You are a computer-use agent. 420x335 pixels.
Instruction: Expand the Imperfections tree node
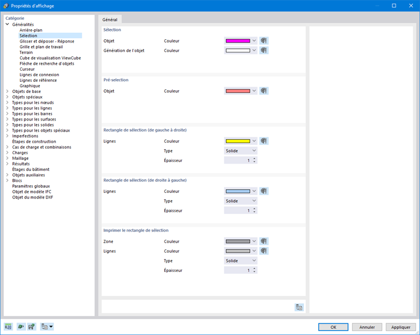(7, 136)
